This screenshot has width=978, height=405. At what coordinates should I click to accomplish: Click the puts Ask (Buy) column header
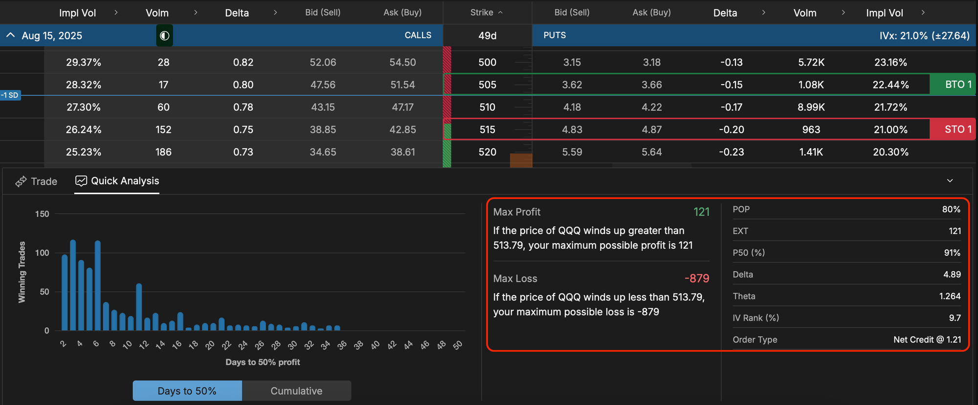(x=652, y=12)
